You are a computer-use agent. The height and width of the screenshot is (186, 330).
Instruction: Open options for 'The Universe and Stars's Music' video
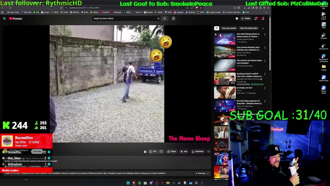[x=265, y=61]
